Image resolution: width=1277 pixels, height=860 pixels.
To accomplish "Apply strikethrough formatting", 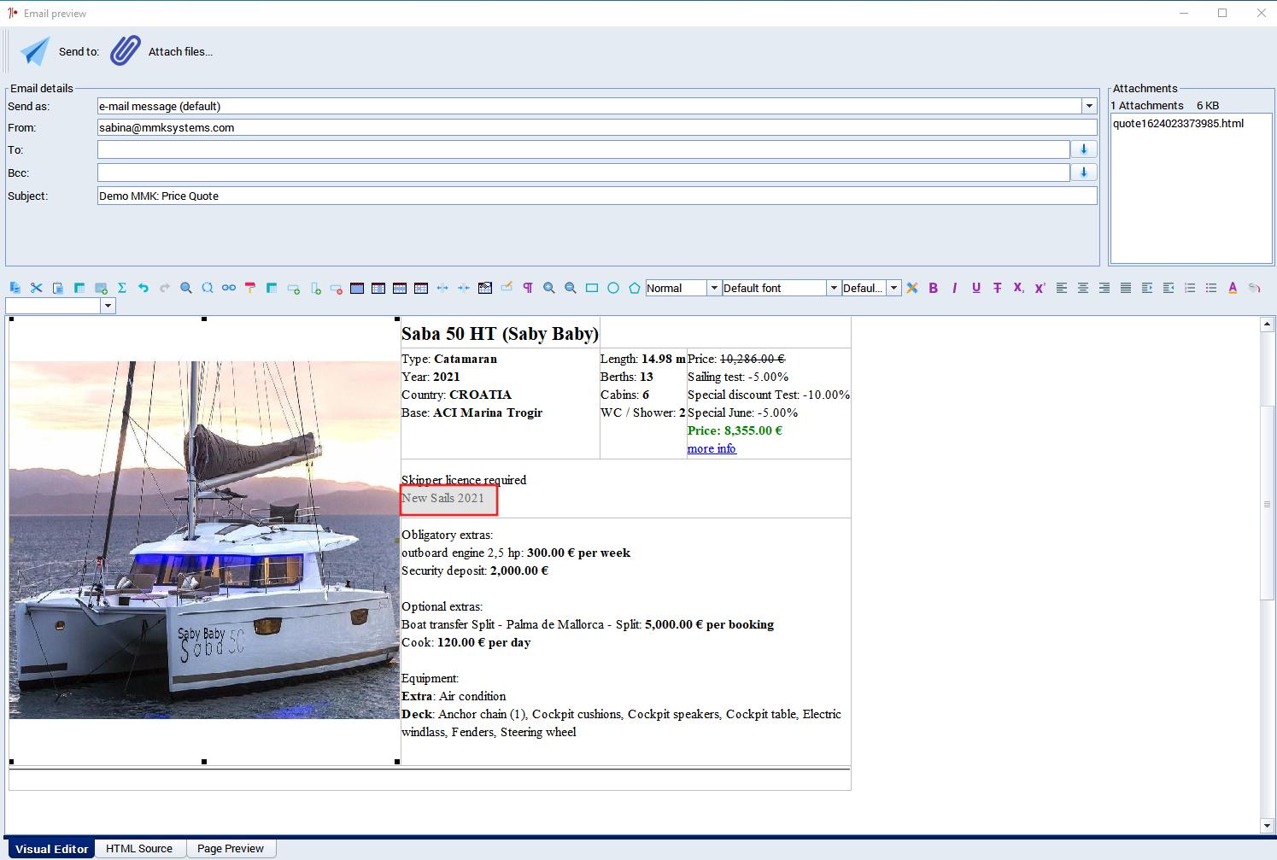I will point(997,288).
